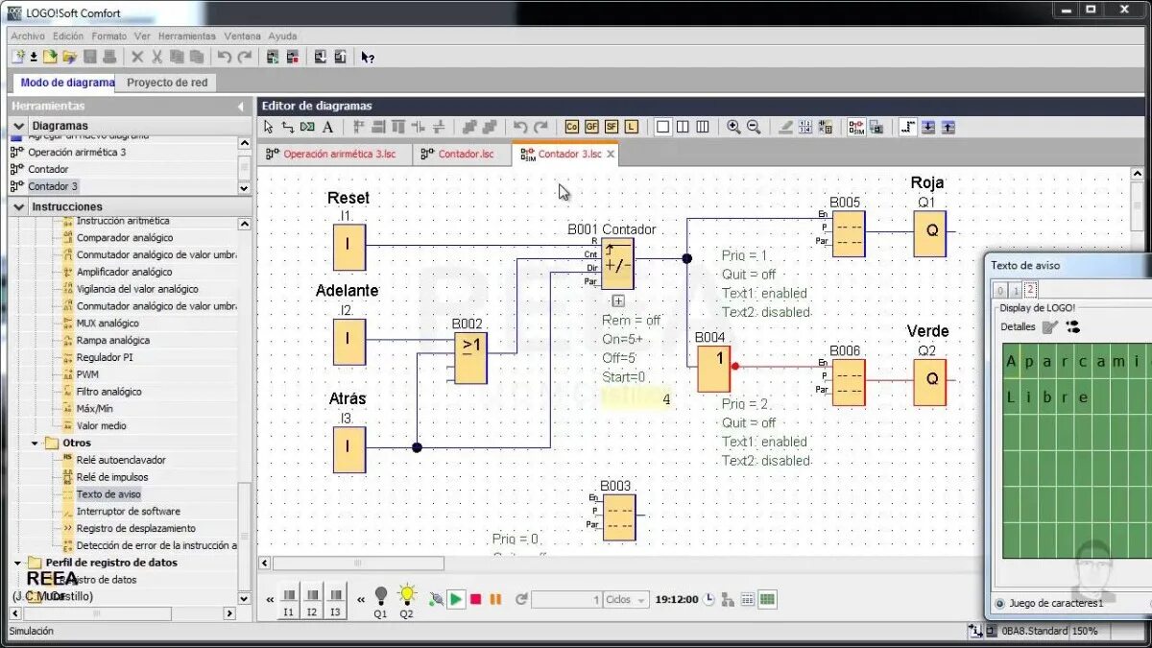Click the Co constants toolbar button
This screenshot has height=648, width=1152.
572,127
